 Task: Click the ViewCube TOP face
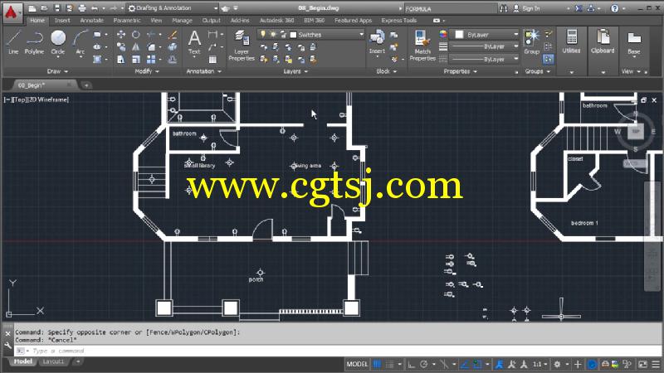coord(636,132)
